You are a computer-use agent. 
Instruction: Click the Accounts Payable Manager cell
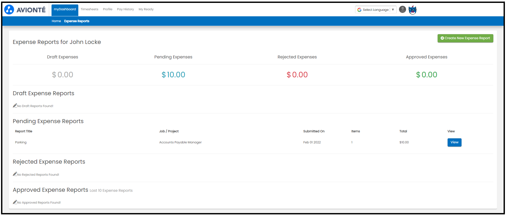[x=180, y=142]
